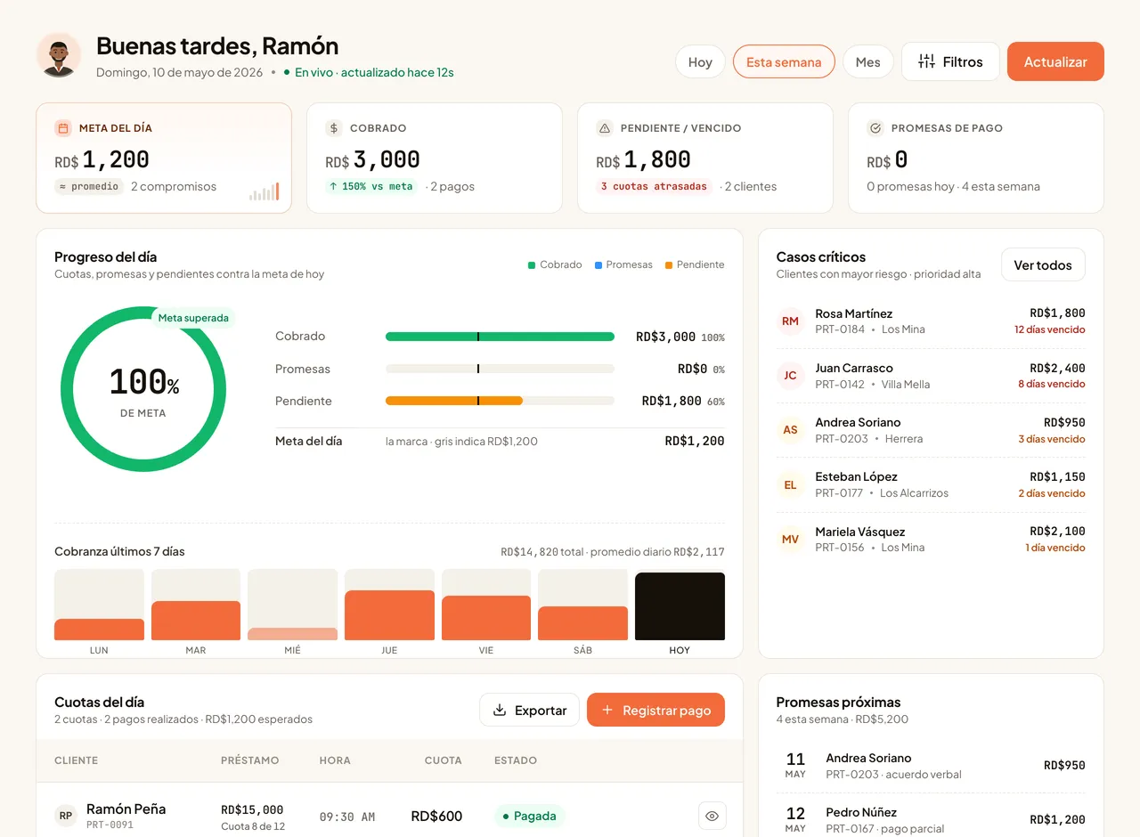Viewport: 1140px width, 837px height.
Task: Click the dollar icon on Cobrado card
Action: click(x=334, y=128)
